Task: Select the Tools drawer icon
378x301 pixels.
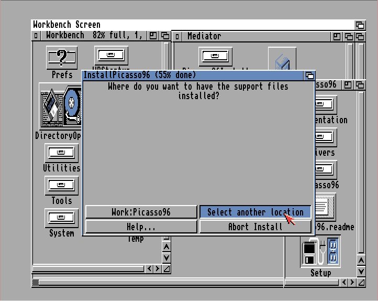Action: [x=62, y=186]
